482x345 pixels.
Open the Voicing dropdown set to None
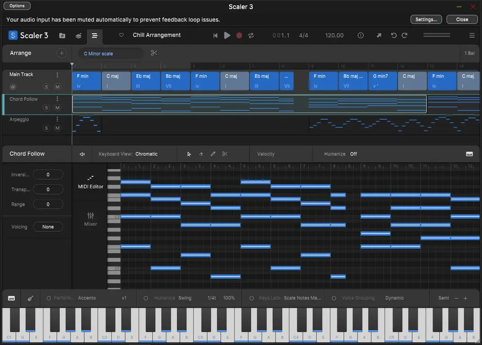point(48,227)
